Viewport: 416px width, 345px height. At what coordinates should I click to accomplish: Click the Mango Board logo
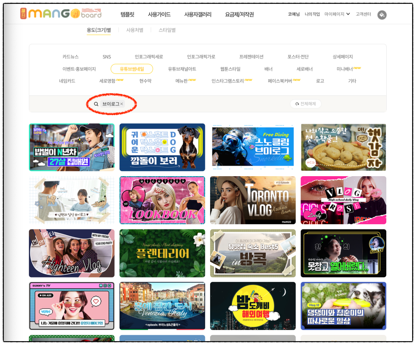click(61, 13)
